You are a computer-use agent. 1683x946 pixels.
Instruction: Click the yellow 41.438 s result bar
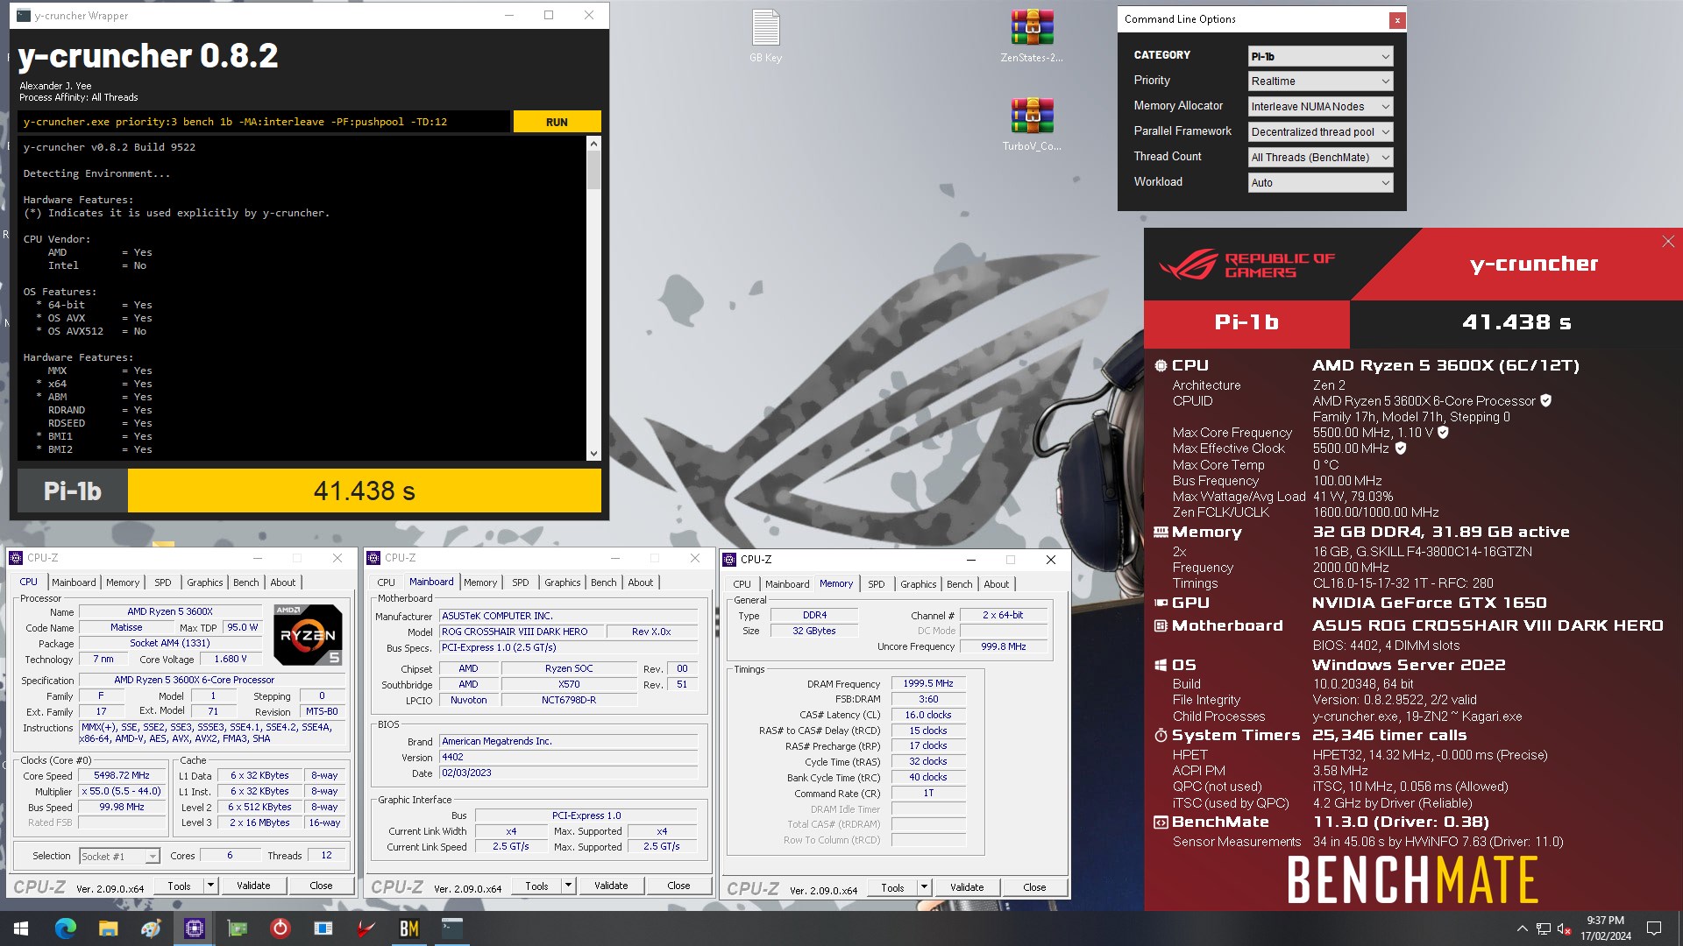365,491
